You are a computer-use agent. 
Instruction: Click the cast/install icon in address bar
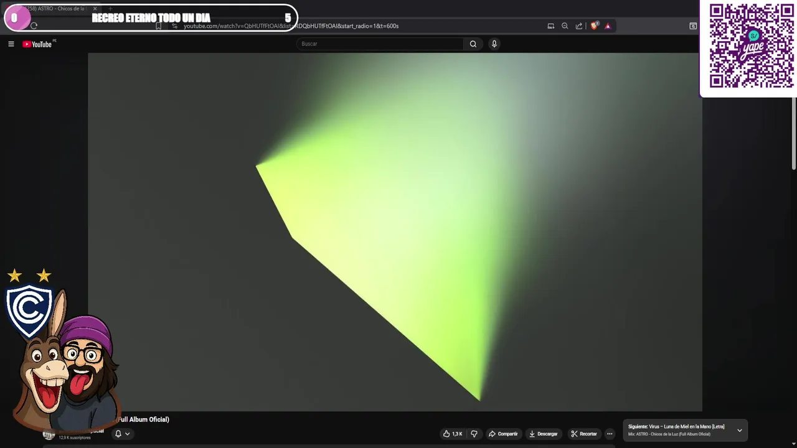point(550,26)
